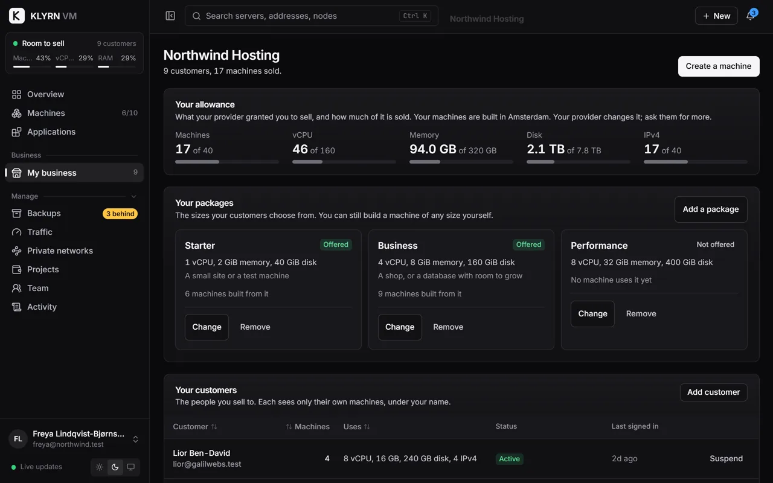This screenshot has width=773, height=483.
Task: Click the Projects folder icon
Action: [x=16, y=269]
